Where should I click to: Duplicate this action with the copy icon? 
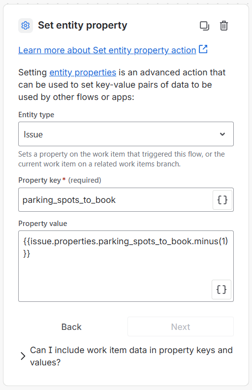pyautogui.click(x=204, y=26)
